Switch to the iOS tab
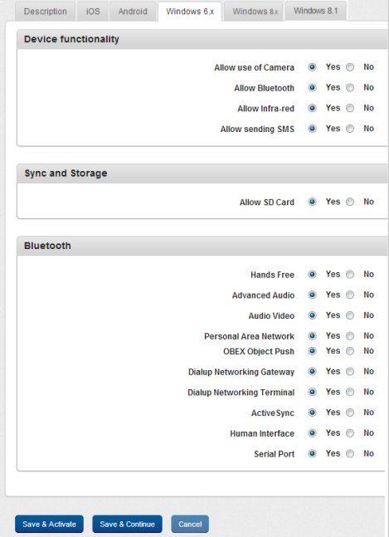The height and width of the screenshot is (537, 389). [93, 12]
